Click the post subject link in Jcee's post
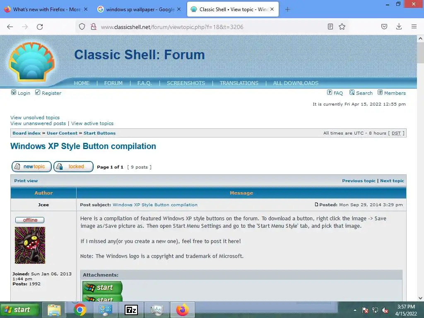424x318 pixels. (x=155, y=205)
